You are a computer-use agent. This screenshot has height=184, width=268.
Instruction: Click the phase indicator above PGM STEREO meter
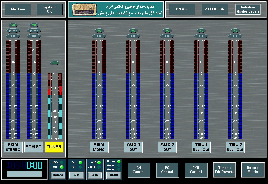[13, 31]
